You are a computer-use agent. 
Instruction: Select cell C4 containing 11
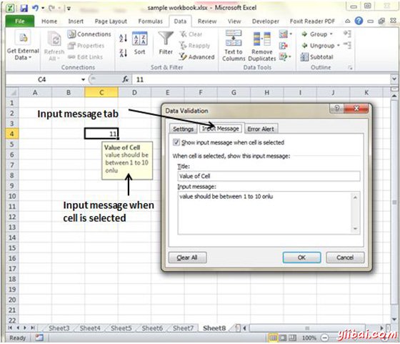point(101,134)
